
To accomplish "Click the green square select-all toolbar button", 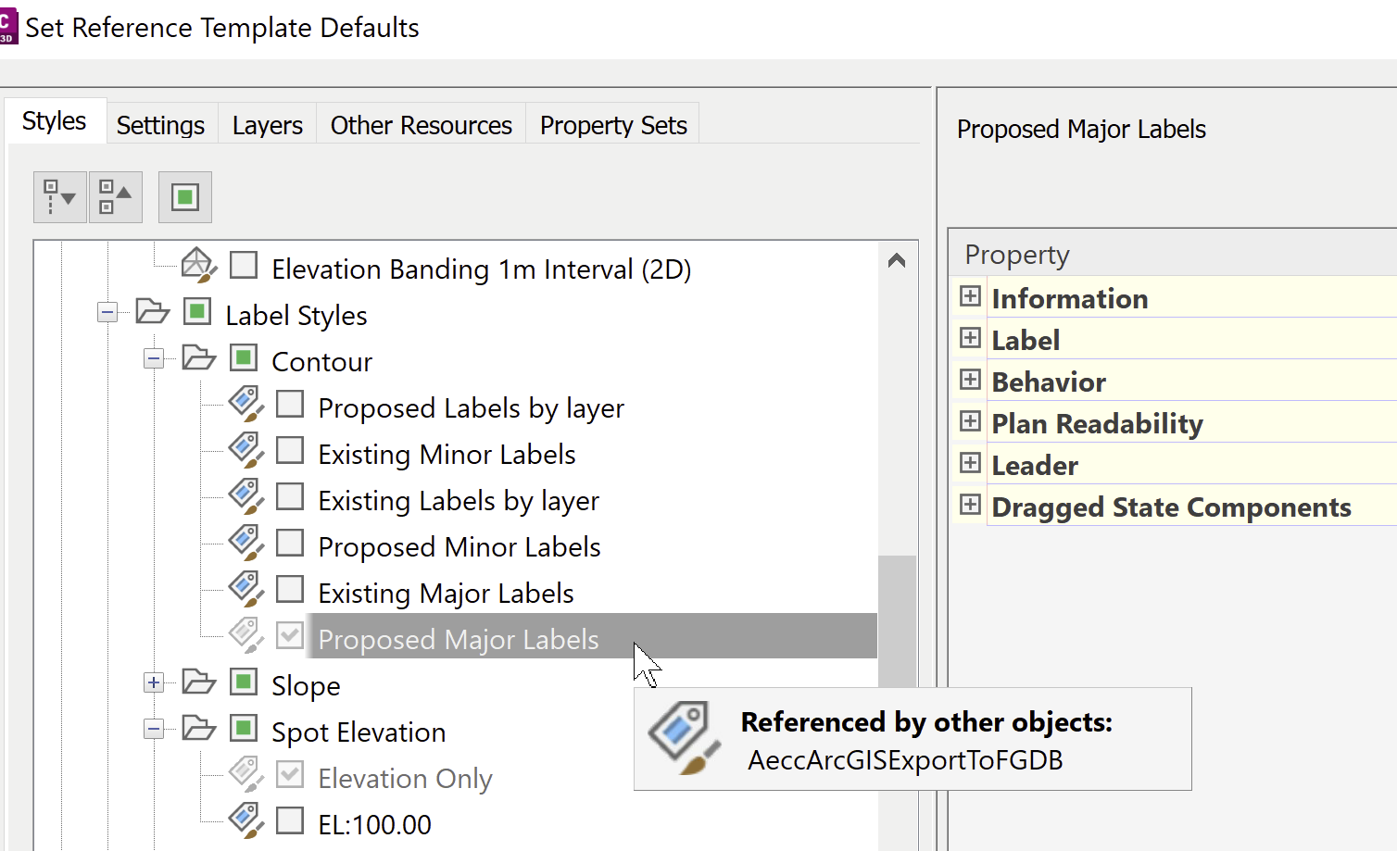I will pyautogui.click(x=185, y=196).
